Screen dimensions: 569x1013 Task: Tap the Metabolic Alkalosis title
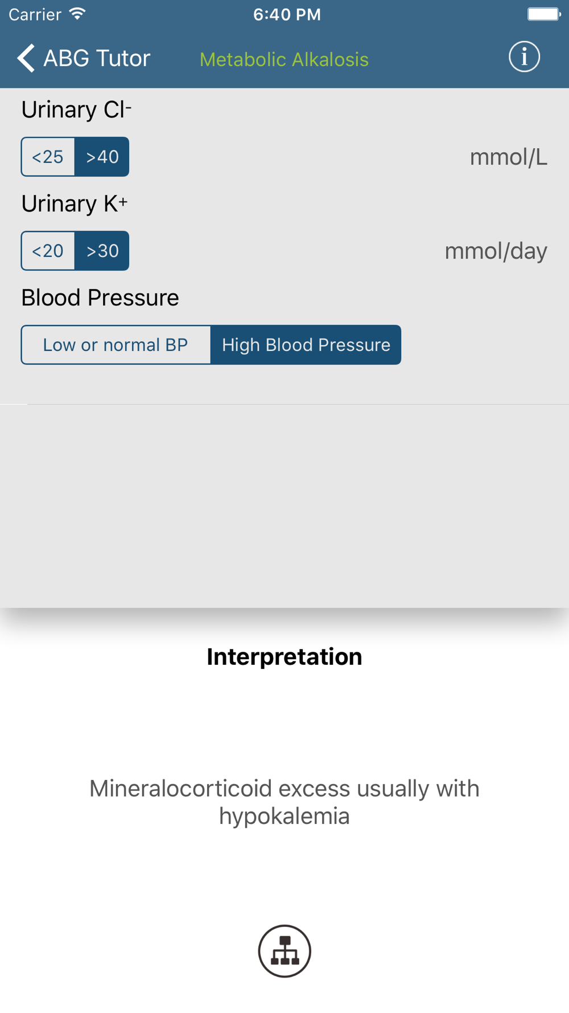(284, 59)
